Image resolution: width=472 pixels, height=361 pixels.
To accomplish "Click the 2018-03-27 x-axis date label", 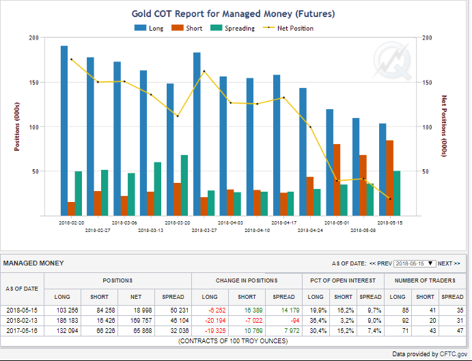I will pyautogui.click(x=204, y=231).
